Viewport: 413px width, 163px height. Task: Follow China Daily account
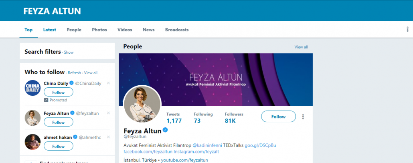pyautogui.click(x=58, y=92)
